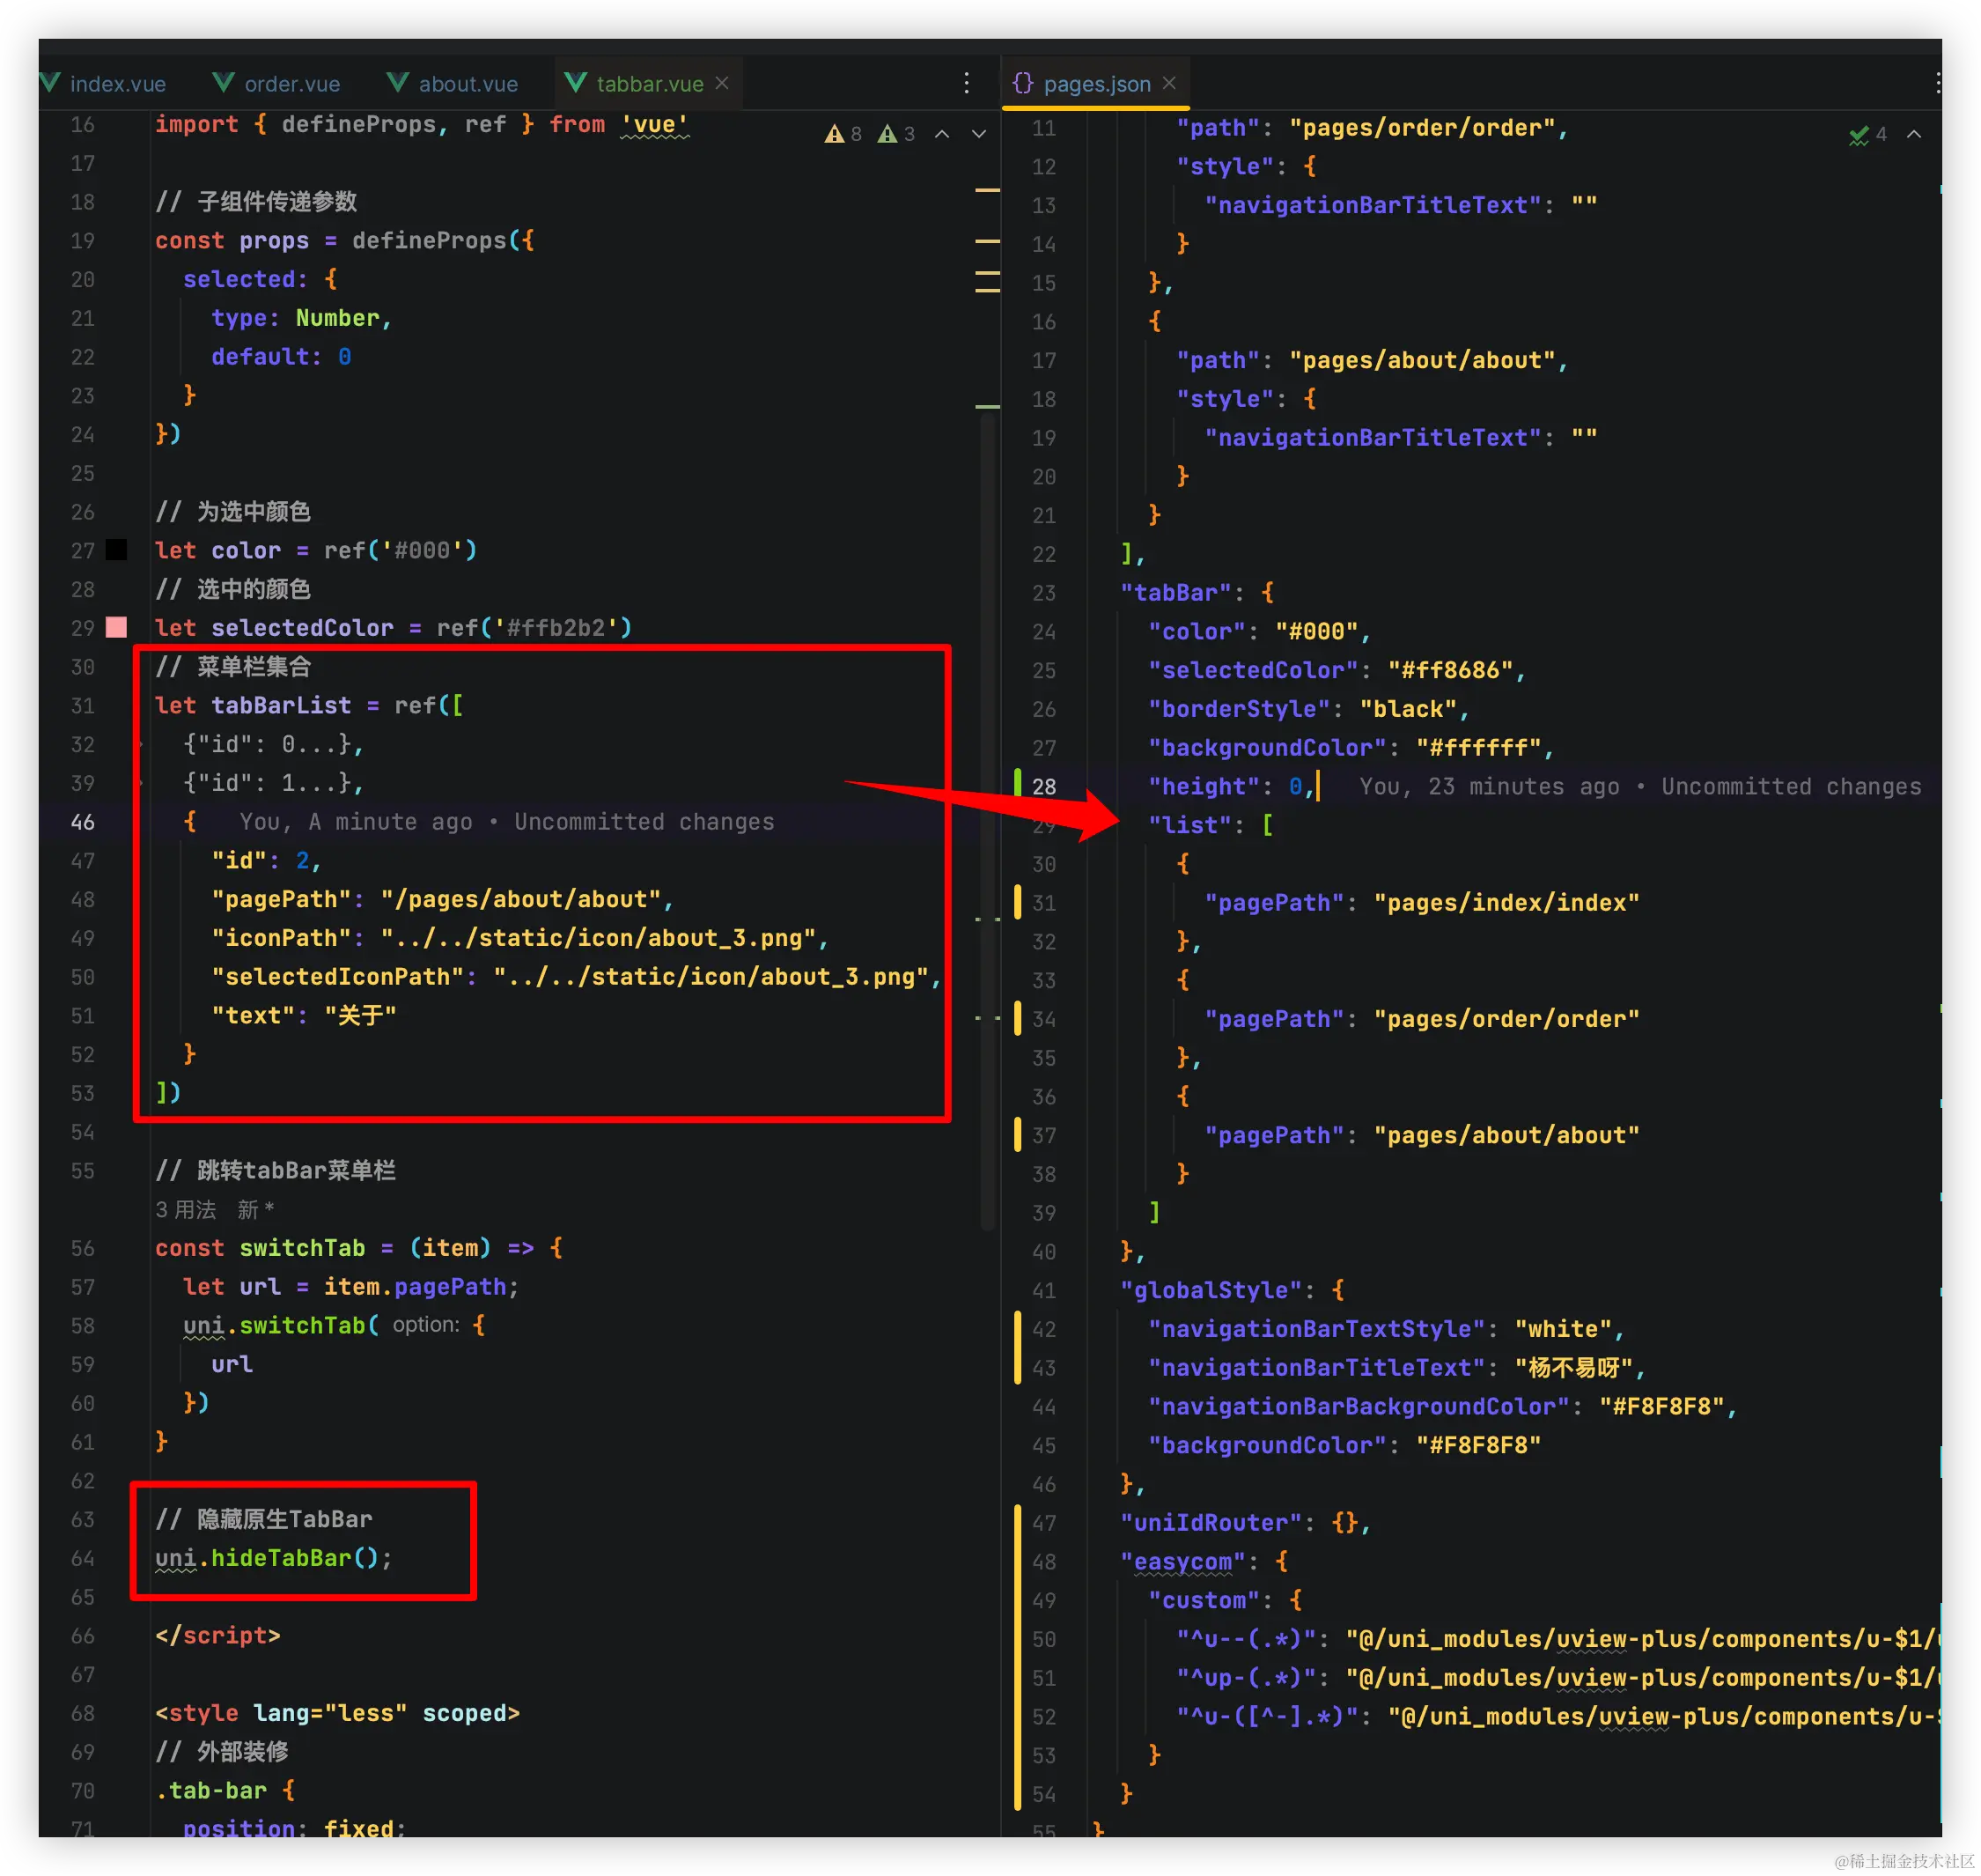The image size is (1981, 1876).
Task: Open the black #000 color swatch
Action: pos(117,550)
